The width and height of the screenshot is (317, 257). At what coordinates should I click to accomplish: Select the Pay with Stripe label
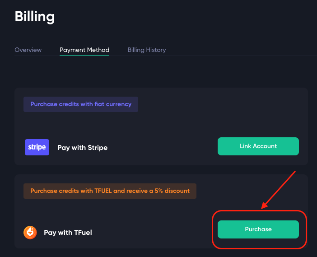83,148
